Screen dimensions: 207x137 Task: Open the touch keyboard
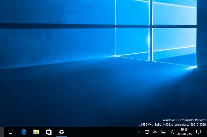(164, 132)
